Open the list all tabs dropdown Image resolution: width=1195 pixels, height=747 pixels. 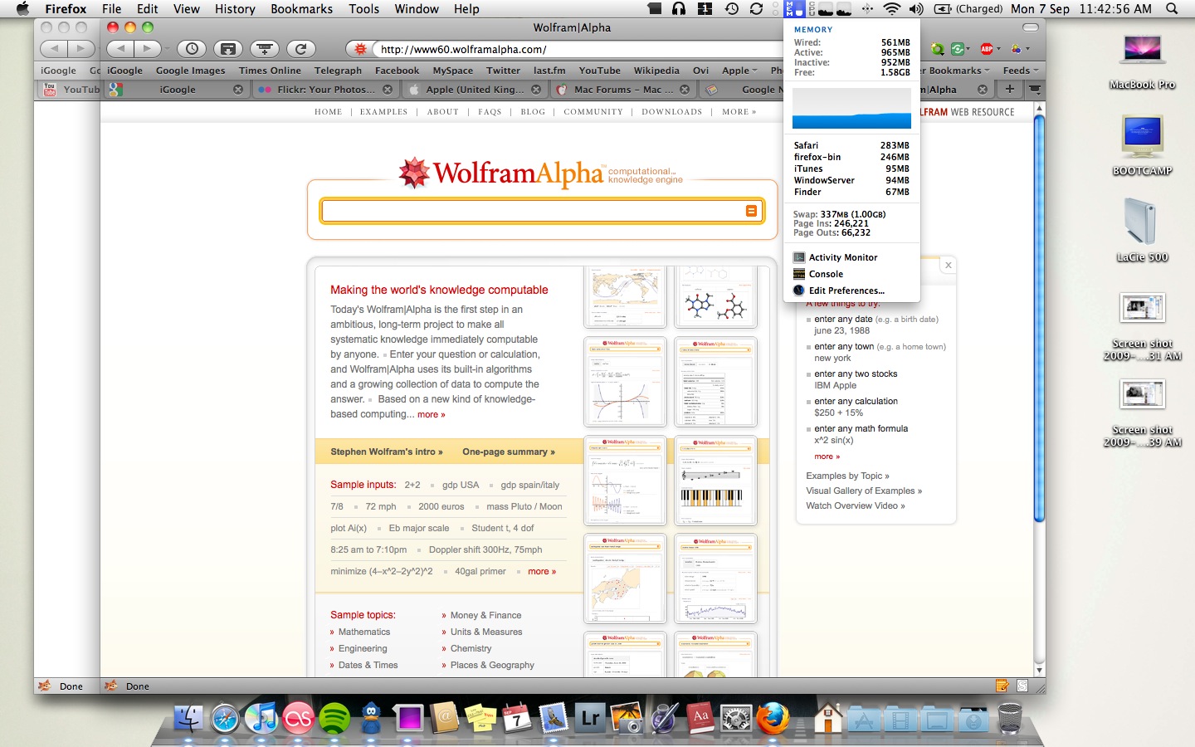click(1035, 89)
